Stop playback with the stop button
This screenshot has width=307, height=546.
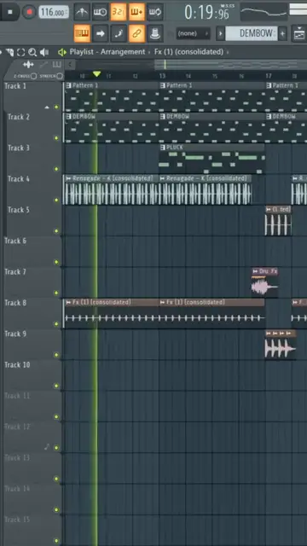tap(10, 12)
